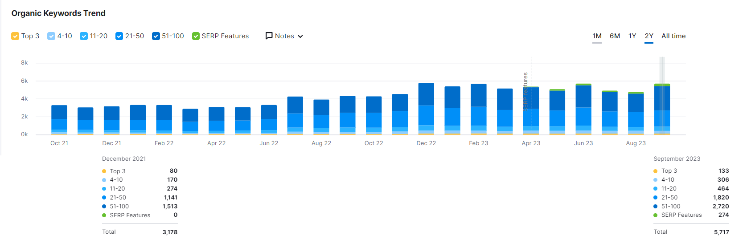Click the Dec 22 bar in chart
The image size is (747, 252).
(426, 109)
